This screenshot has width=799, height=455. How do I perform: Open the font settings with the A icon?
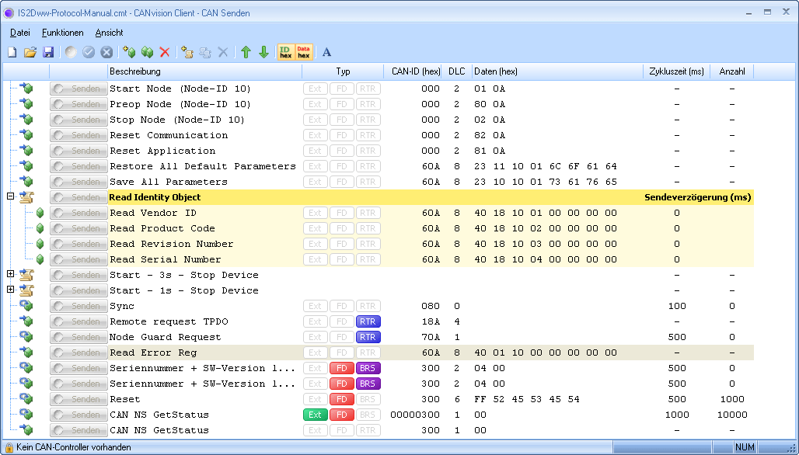325,52
